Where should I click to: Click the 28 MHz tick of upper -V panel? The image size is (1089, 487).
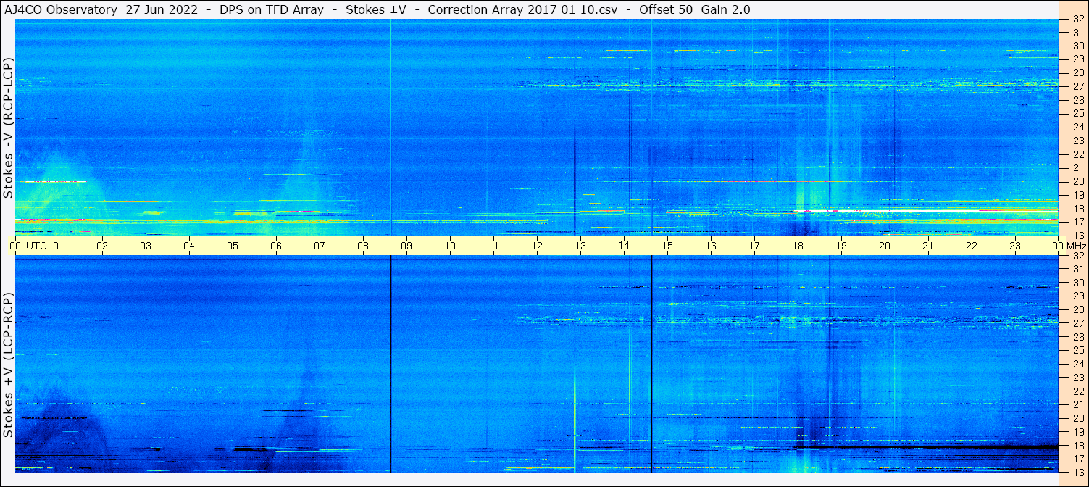point(1077,72)
